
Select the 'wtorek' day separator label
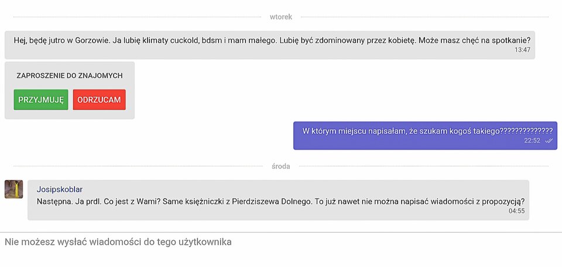coord(281,17)
